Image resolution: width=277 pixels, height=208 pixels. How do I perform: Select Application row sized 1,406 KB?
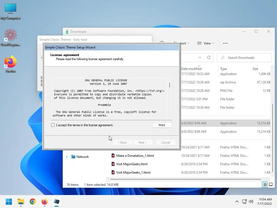pyautogui.click(x=226, y=74)
